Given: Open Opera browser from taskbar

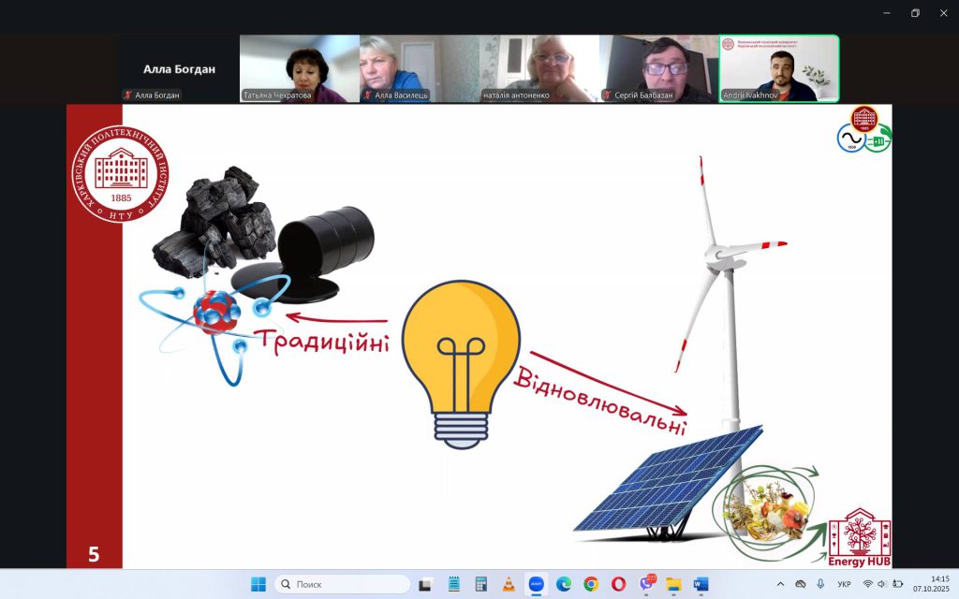Looking at the screenshot, I should [618, 584].
